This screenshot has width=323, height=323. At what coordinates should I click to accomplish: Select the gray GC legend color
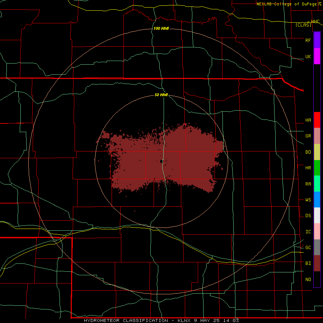click(x=317, y=247)
